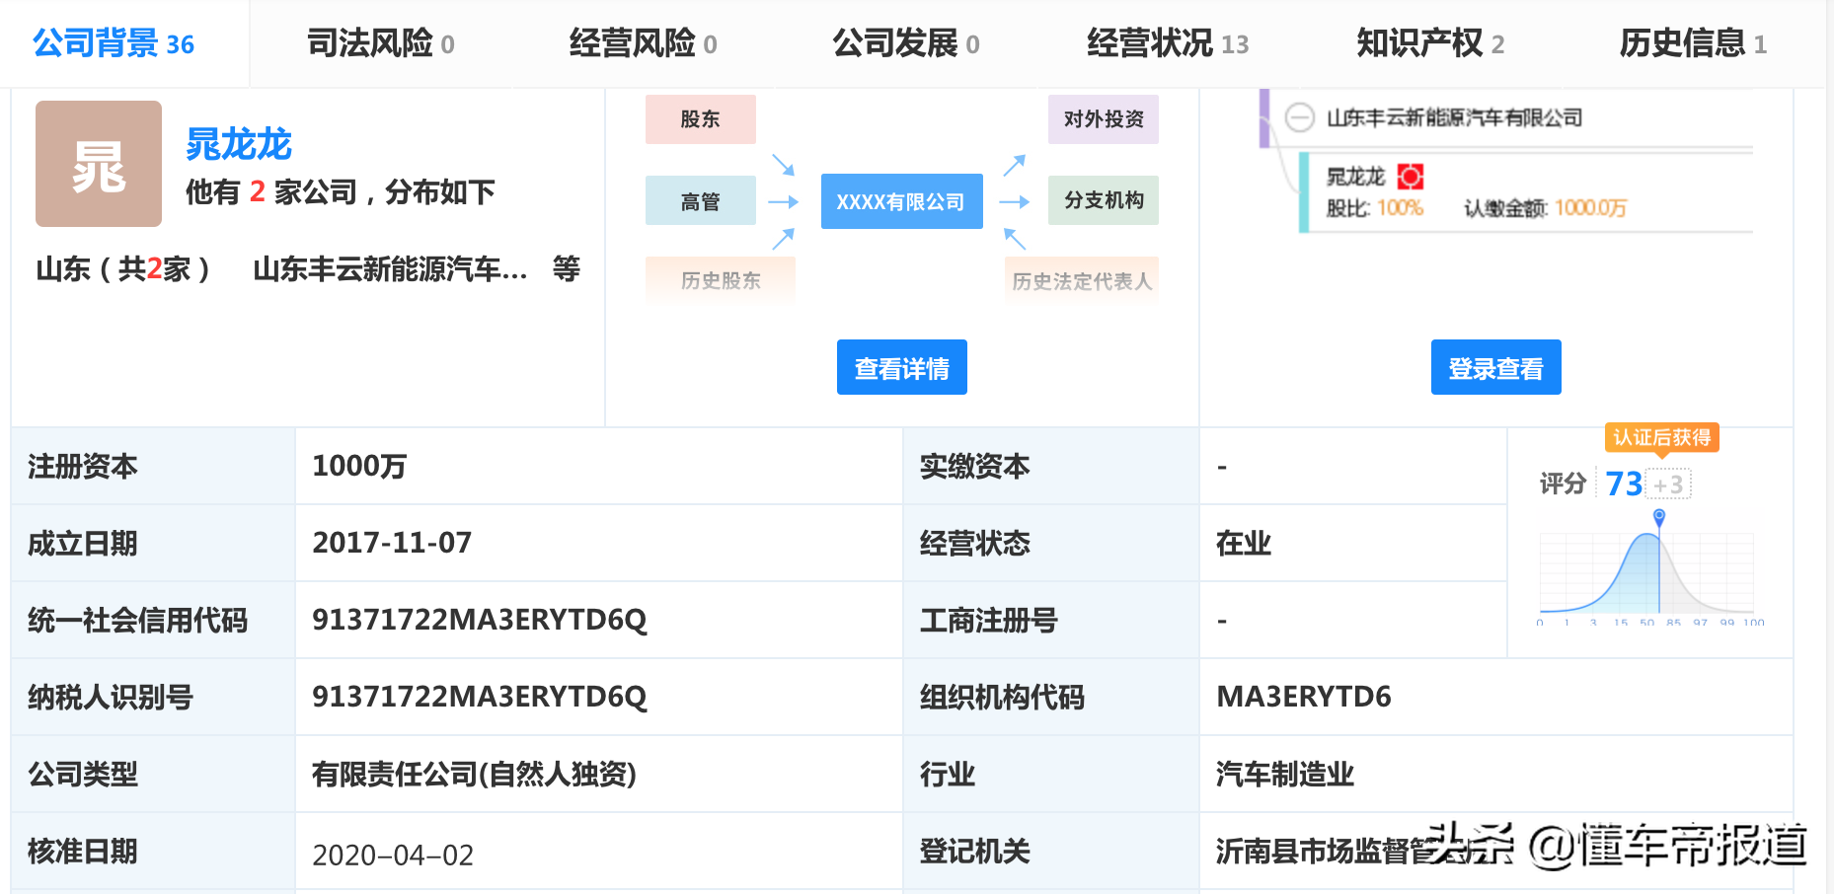Click the 认缴金额 1000.0万 value
This screenshot has height=894, width=1834.
[1590, 208]
